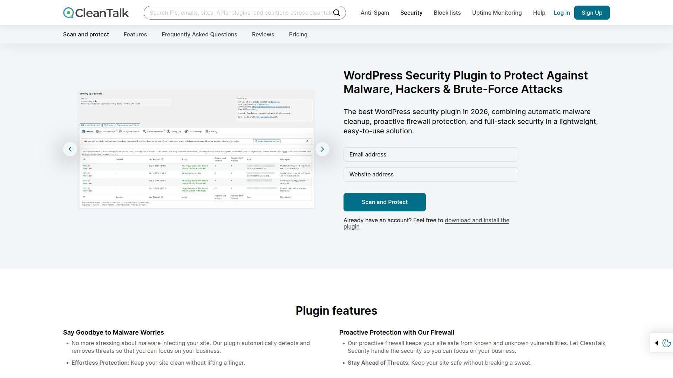Image resolution: width=673 pixels, height=378 pixels.
Task: Click the Scan and Protect button
Action: 385,202
